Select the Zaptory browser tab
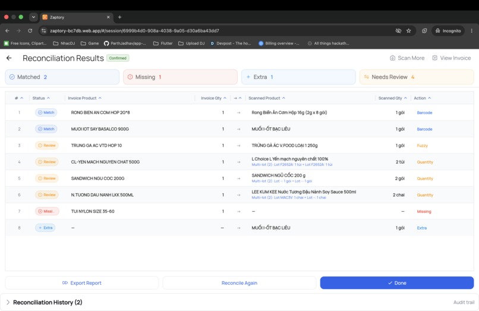The width and height of the screenshot is (479, 311). click(x=77, y=17)
